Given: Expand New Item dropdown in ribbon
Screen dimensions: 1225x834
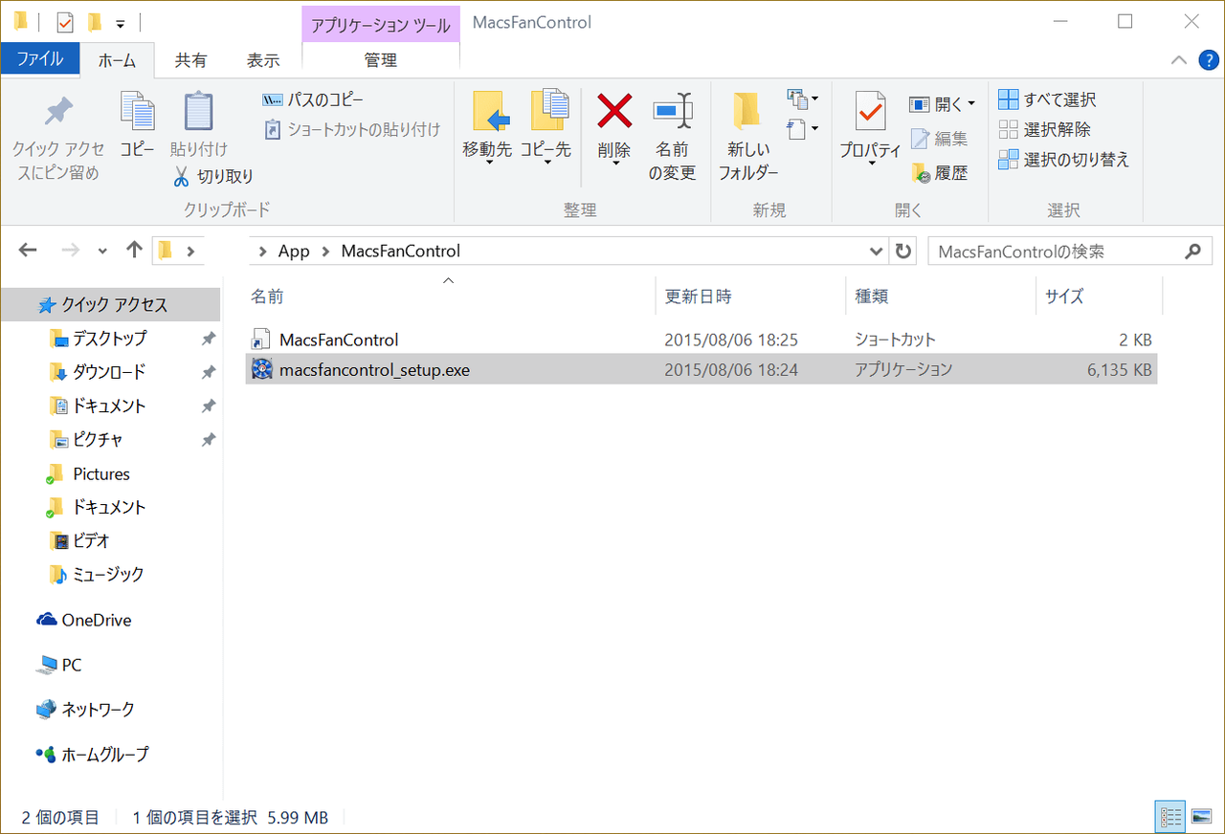Looking at the screenshot, I should (x=802, y=99).
